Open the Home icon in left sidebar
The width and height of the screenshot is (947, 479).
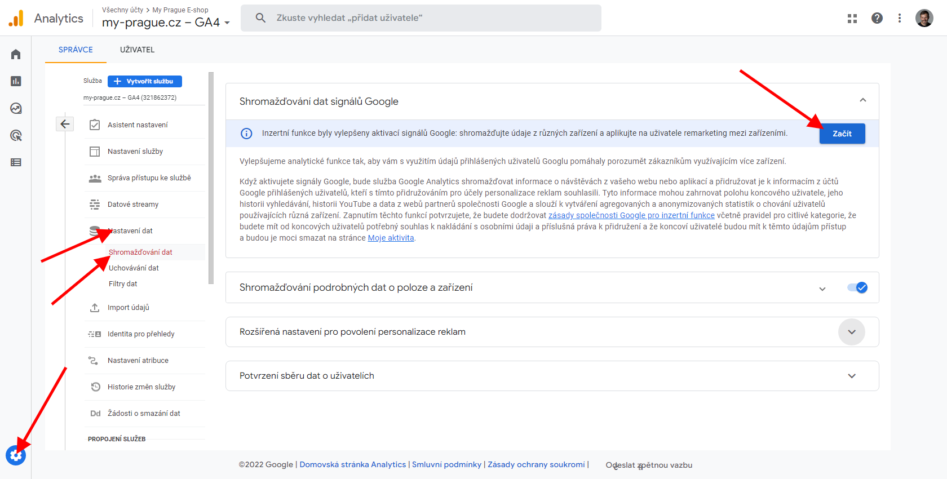point(16,54)
